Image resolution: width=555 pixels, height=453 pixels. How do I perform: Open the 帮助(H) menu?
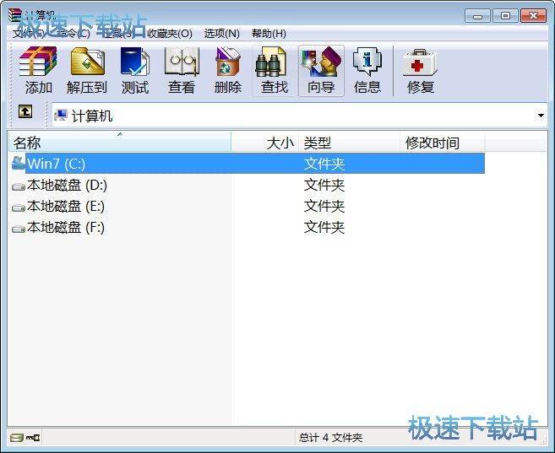[x=268, y=33]
